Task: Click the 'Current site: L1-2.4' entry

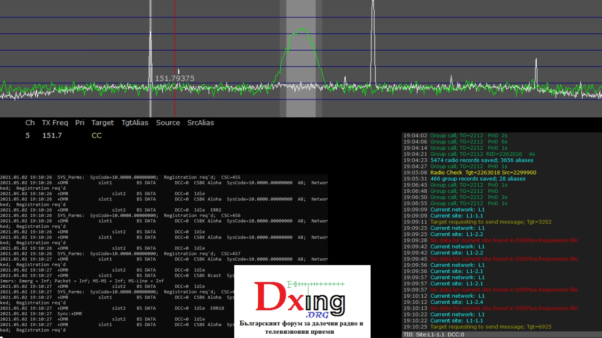Action: pos(443,302)
